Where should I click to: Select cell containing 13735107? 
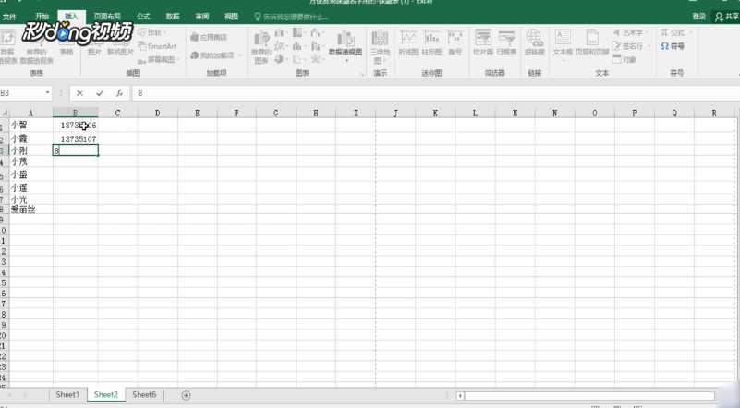pyautogui.click(x=76, y=139)
